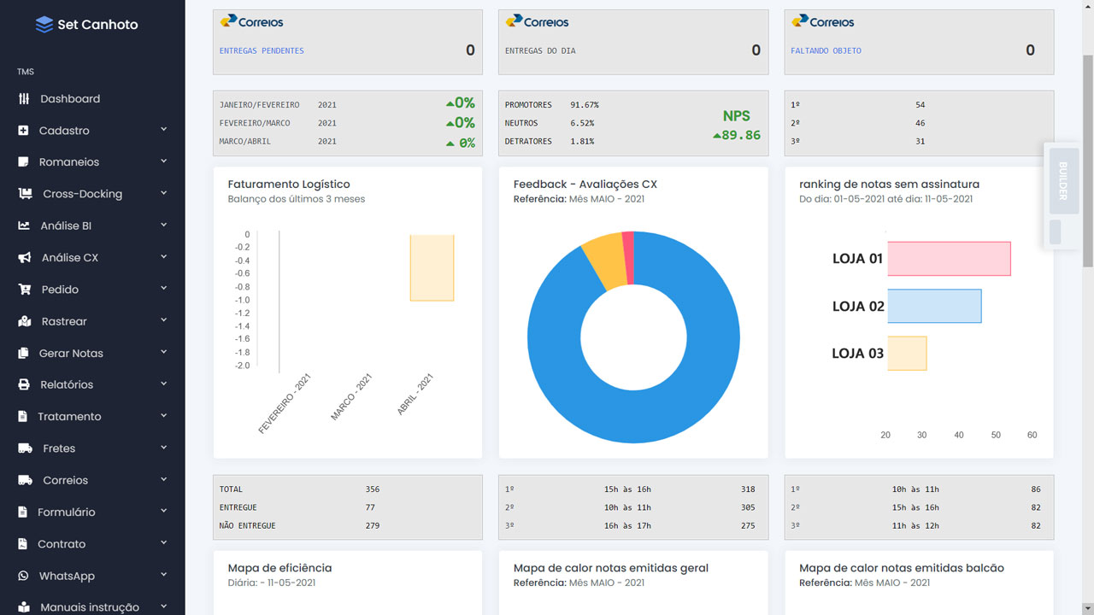Open the Entregas Pendentes link
Image resolution: width=1094 pixels, height=615 pixels.
(x=262, y=51)
